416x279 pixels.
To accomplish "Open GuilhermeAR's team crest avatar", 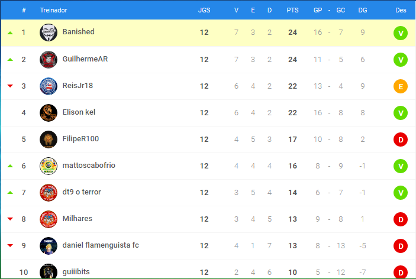I will 49,60.
